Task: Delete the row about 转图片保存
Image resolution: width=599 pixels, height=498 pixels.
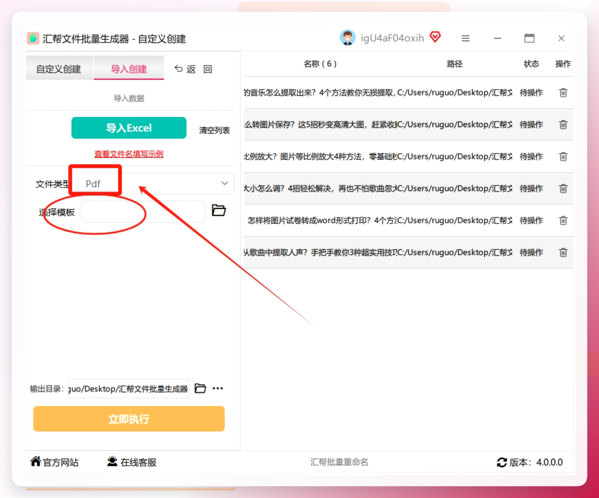Action: (x=563, y=125)
